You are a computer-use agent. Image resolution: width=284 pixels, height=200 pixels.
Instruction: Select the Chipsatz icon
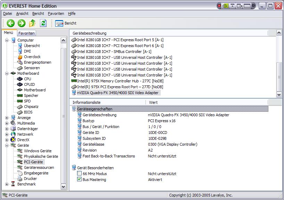(20, 107)
